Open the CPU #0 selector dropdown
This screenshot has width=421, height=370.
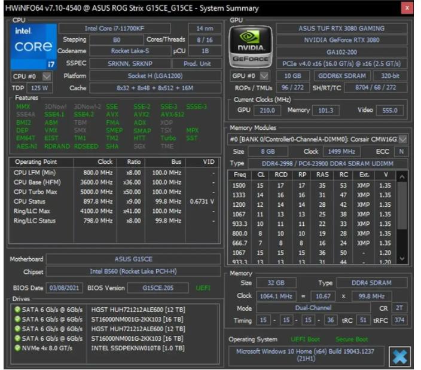(47, 77)
